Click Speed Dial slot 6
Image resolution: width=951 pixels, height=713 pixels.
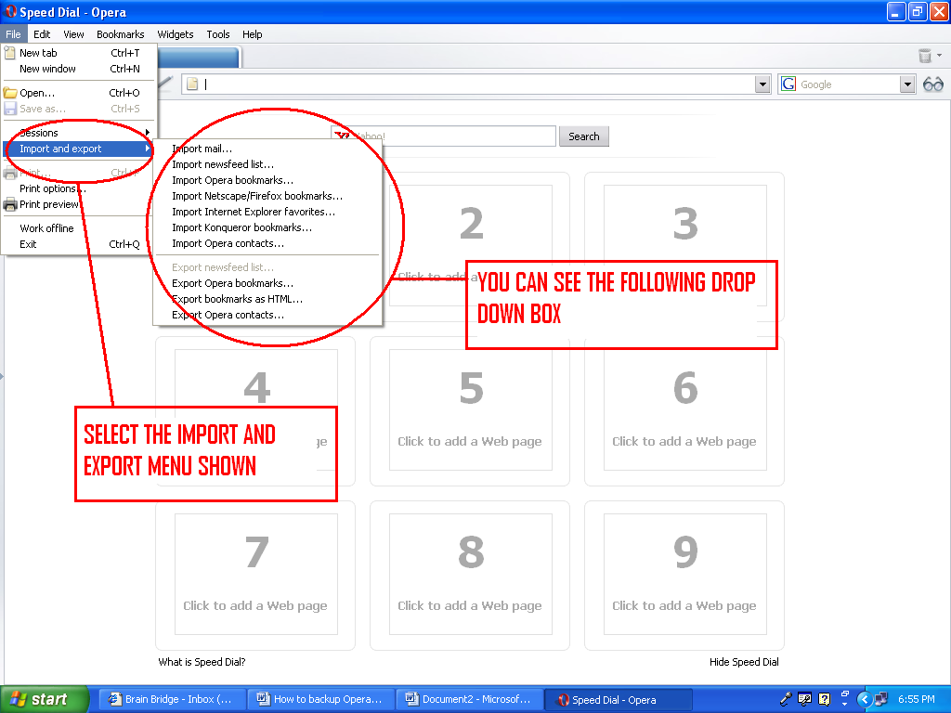pyautogui.click(x=684, y=409)
